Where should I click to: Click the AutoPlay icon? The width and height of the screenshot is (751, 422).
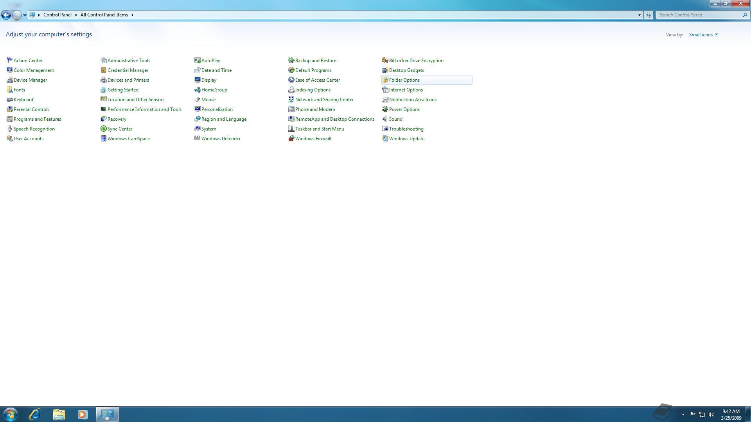[198, 60]
